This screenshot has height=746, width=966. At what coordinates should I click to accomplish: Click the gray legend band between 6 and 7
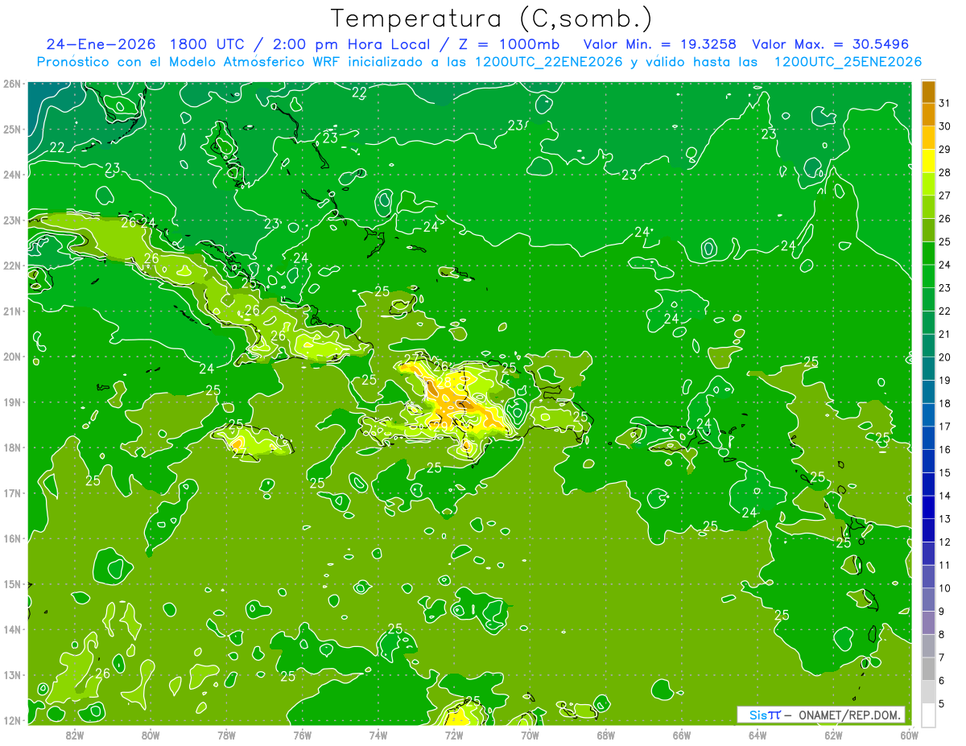[x=928, y=669]
